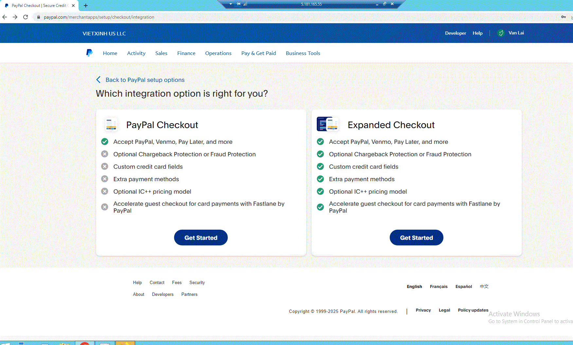Go back to PayPal setup options
This screenshot has width=573, height=345.
(145, 80)
